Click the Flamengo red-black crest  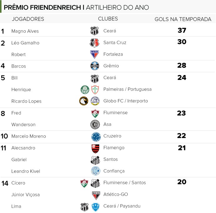[95, 149]
